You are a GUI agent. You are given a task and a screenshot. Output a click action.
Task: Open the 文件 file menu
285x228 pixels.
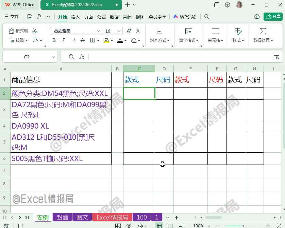(12, 17)
